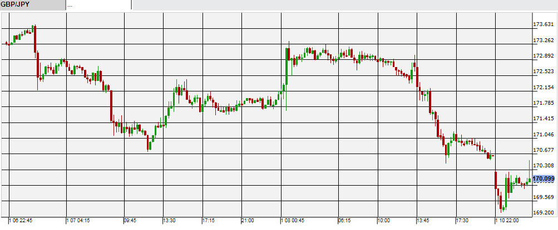This screenshot has height=230, width=558.
Task: Click the 170.677 price axis label
Action: click(543, 150)
